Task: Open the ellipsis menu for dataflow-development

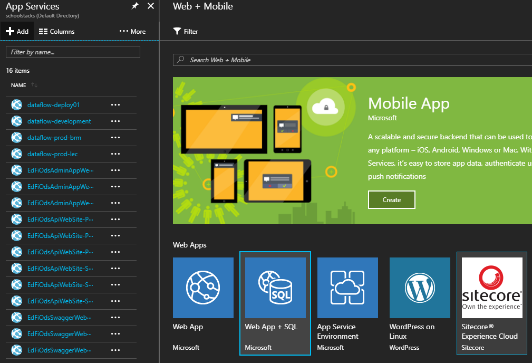Action: pyautogui.click(x=115, y=121)
